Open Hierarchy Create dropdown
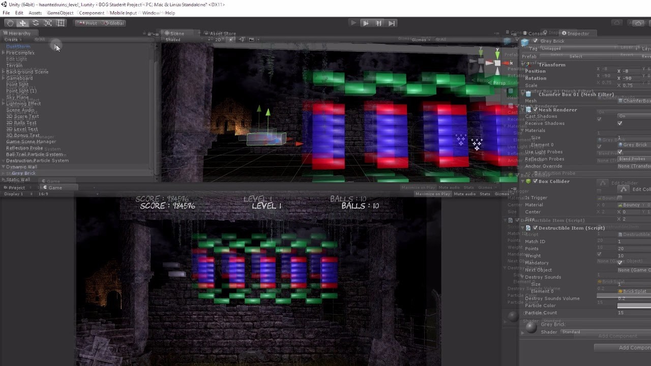 12,39
